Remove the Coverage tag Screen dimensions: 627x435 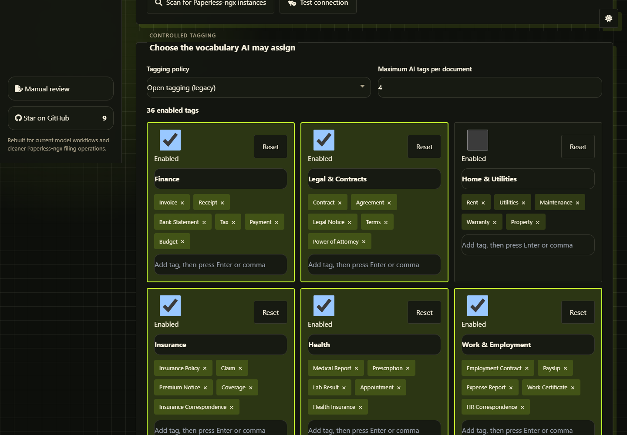pos(251,388)
